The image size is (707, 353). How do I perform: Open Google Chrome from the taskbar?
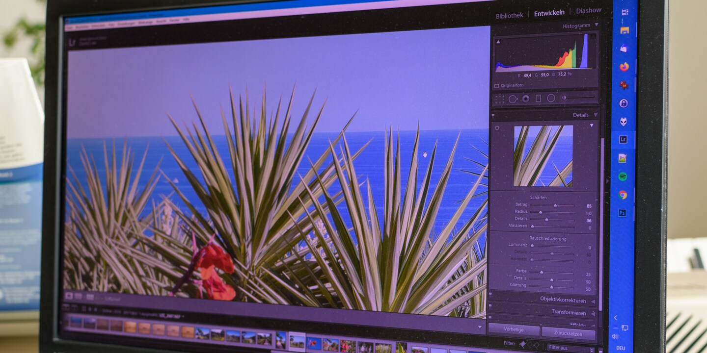(623, 195)
